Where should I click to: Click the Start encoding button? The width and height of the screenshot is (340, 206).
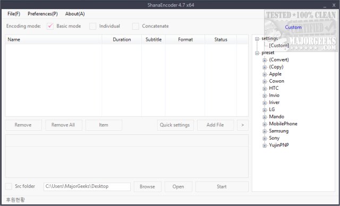click(x=222, y=187)
